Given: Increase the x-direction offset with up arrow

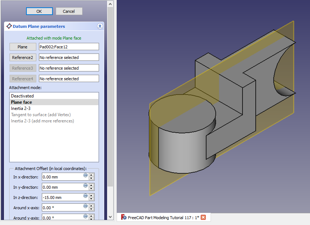Looking at the screenshot, I should point(91,175).
